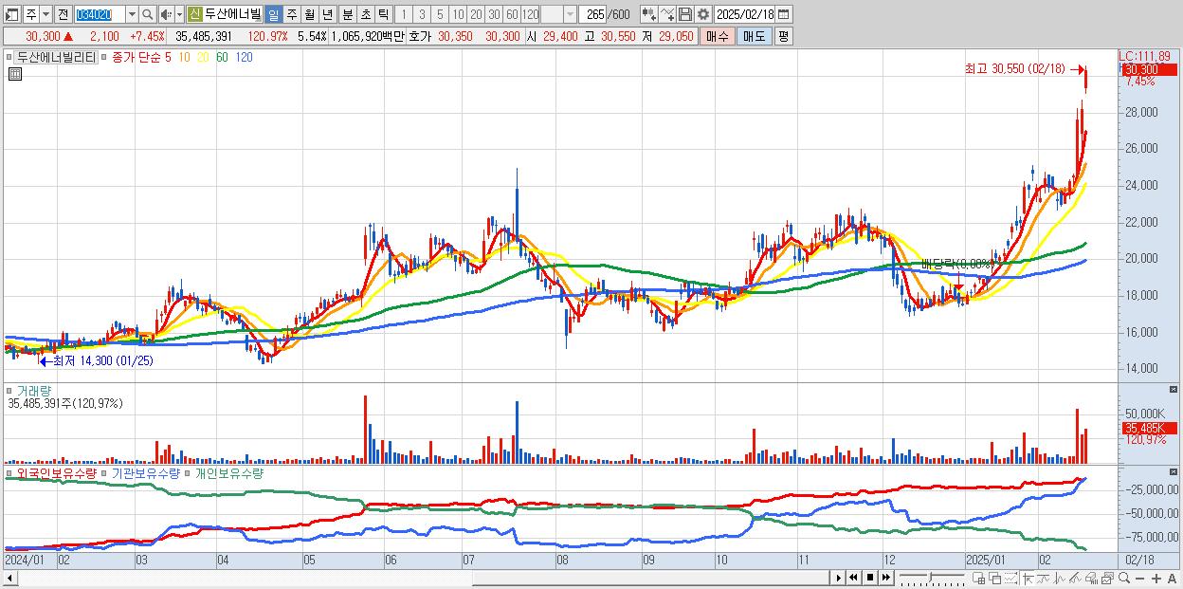Select the 120 interval button
This screenshot has height=589, width=1183.
pos(531,14)
